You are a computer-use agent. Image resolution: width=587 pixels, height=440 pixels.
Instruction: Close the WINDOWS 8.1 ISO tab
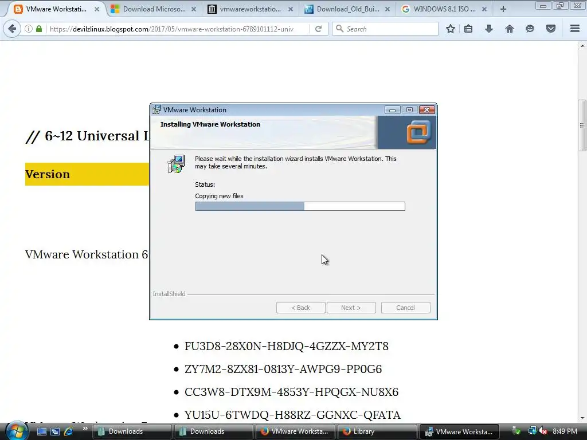click(x=484, y=9)
